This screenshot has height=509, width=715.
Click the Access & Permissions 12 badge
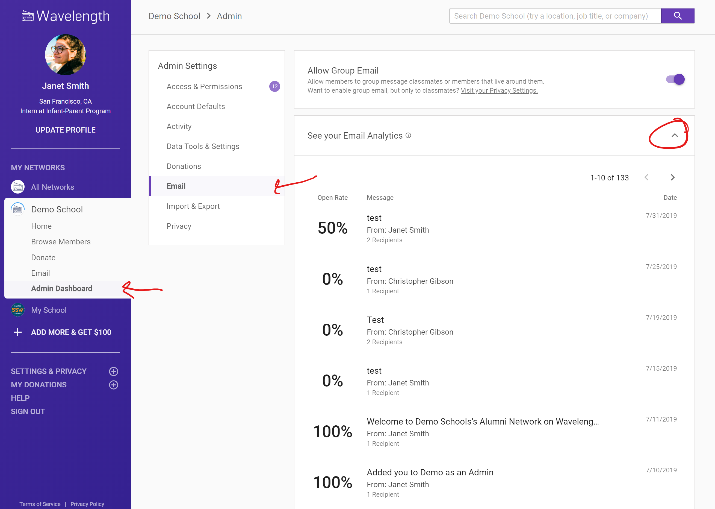pos(274,86)
